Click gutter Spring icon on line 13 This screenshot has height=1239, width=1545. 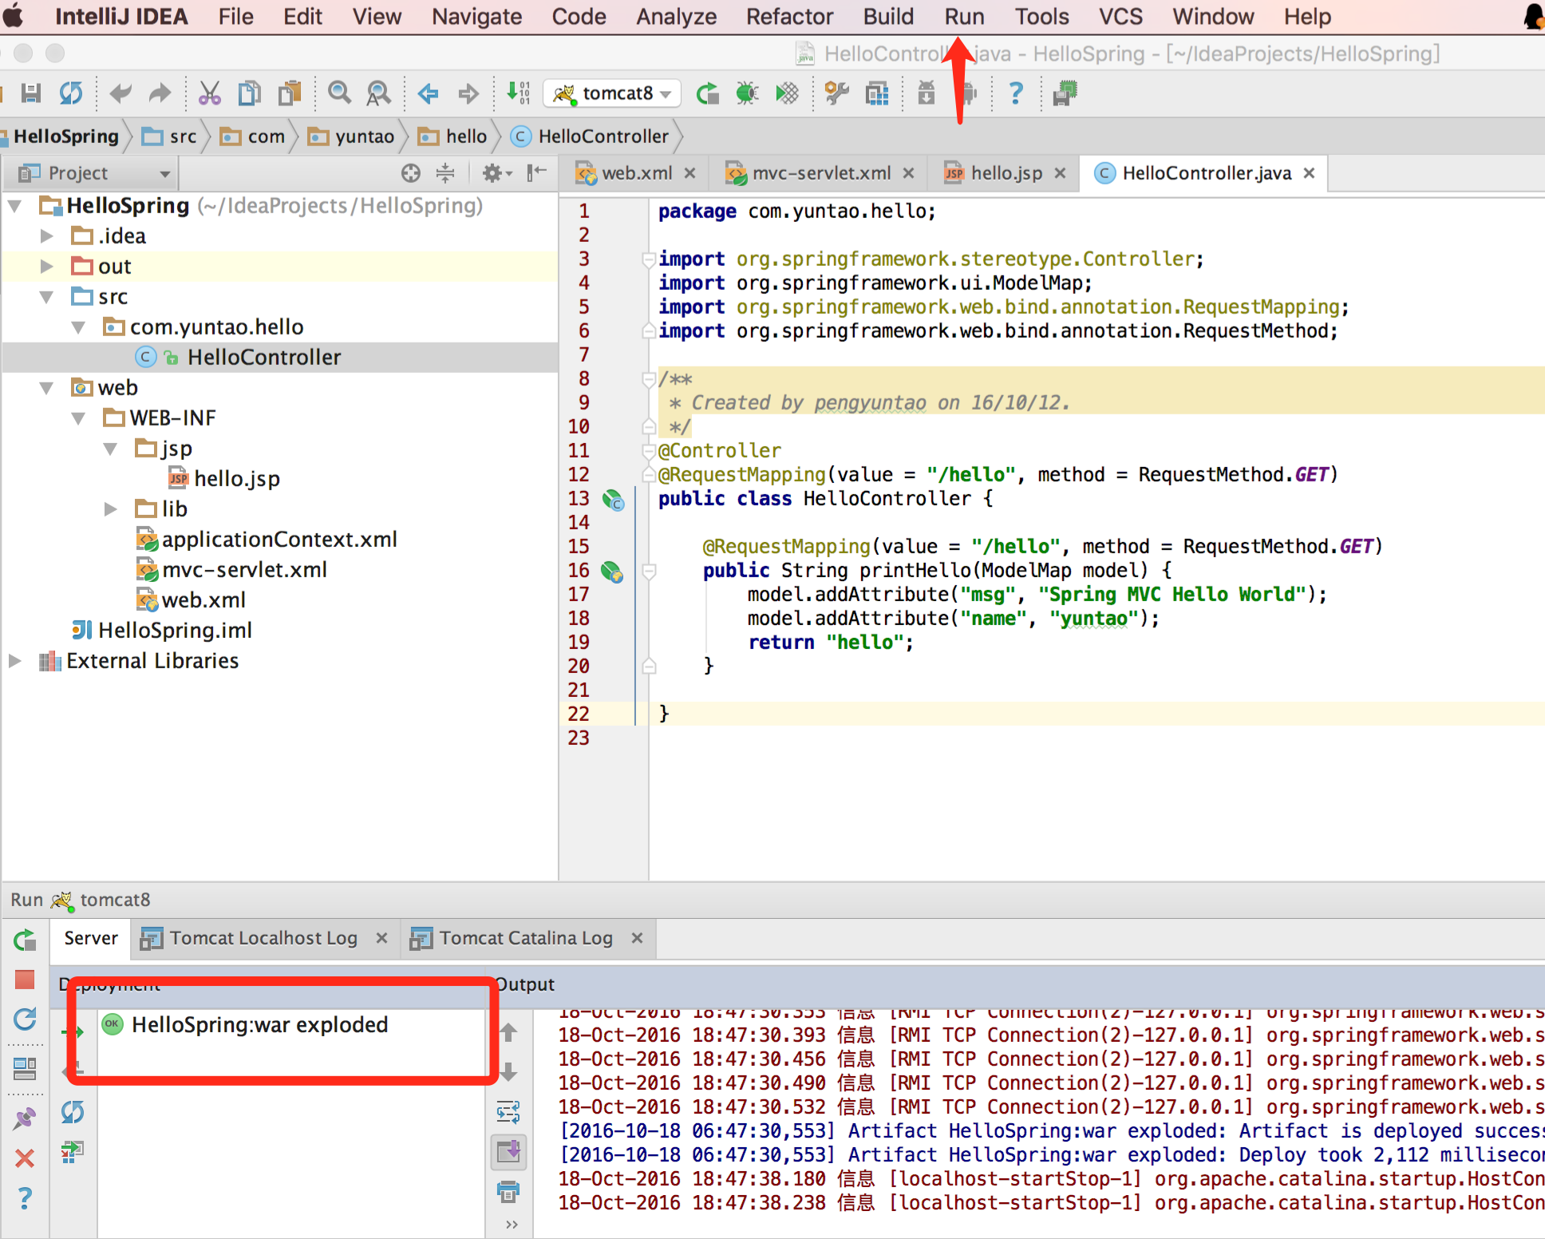[613, 500]
